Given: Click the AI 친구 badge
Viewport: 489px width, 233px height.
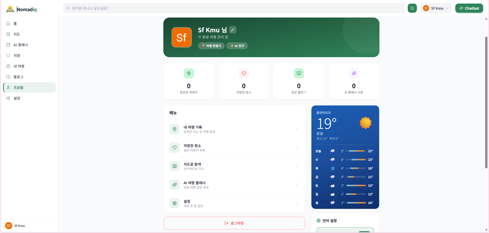Looking at the screenshot, I should [237, 46].
